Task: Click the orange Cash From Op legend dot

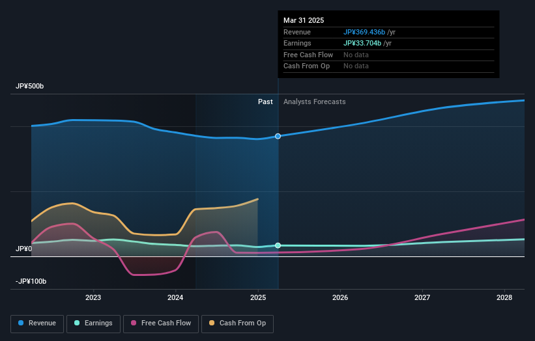Action: tap(212, 323)
